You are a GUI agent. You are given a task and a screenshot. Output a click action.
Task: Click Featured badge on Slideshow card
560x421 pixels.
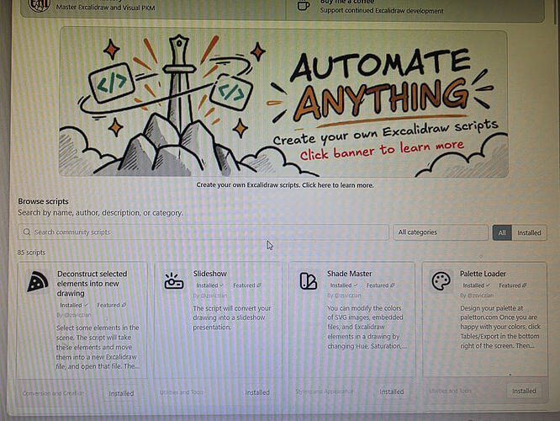click(x=247, y=285)
